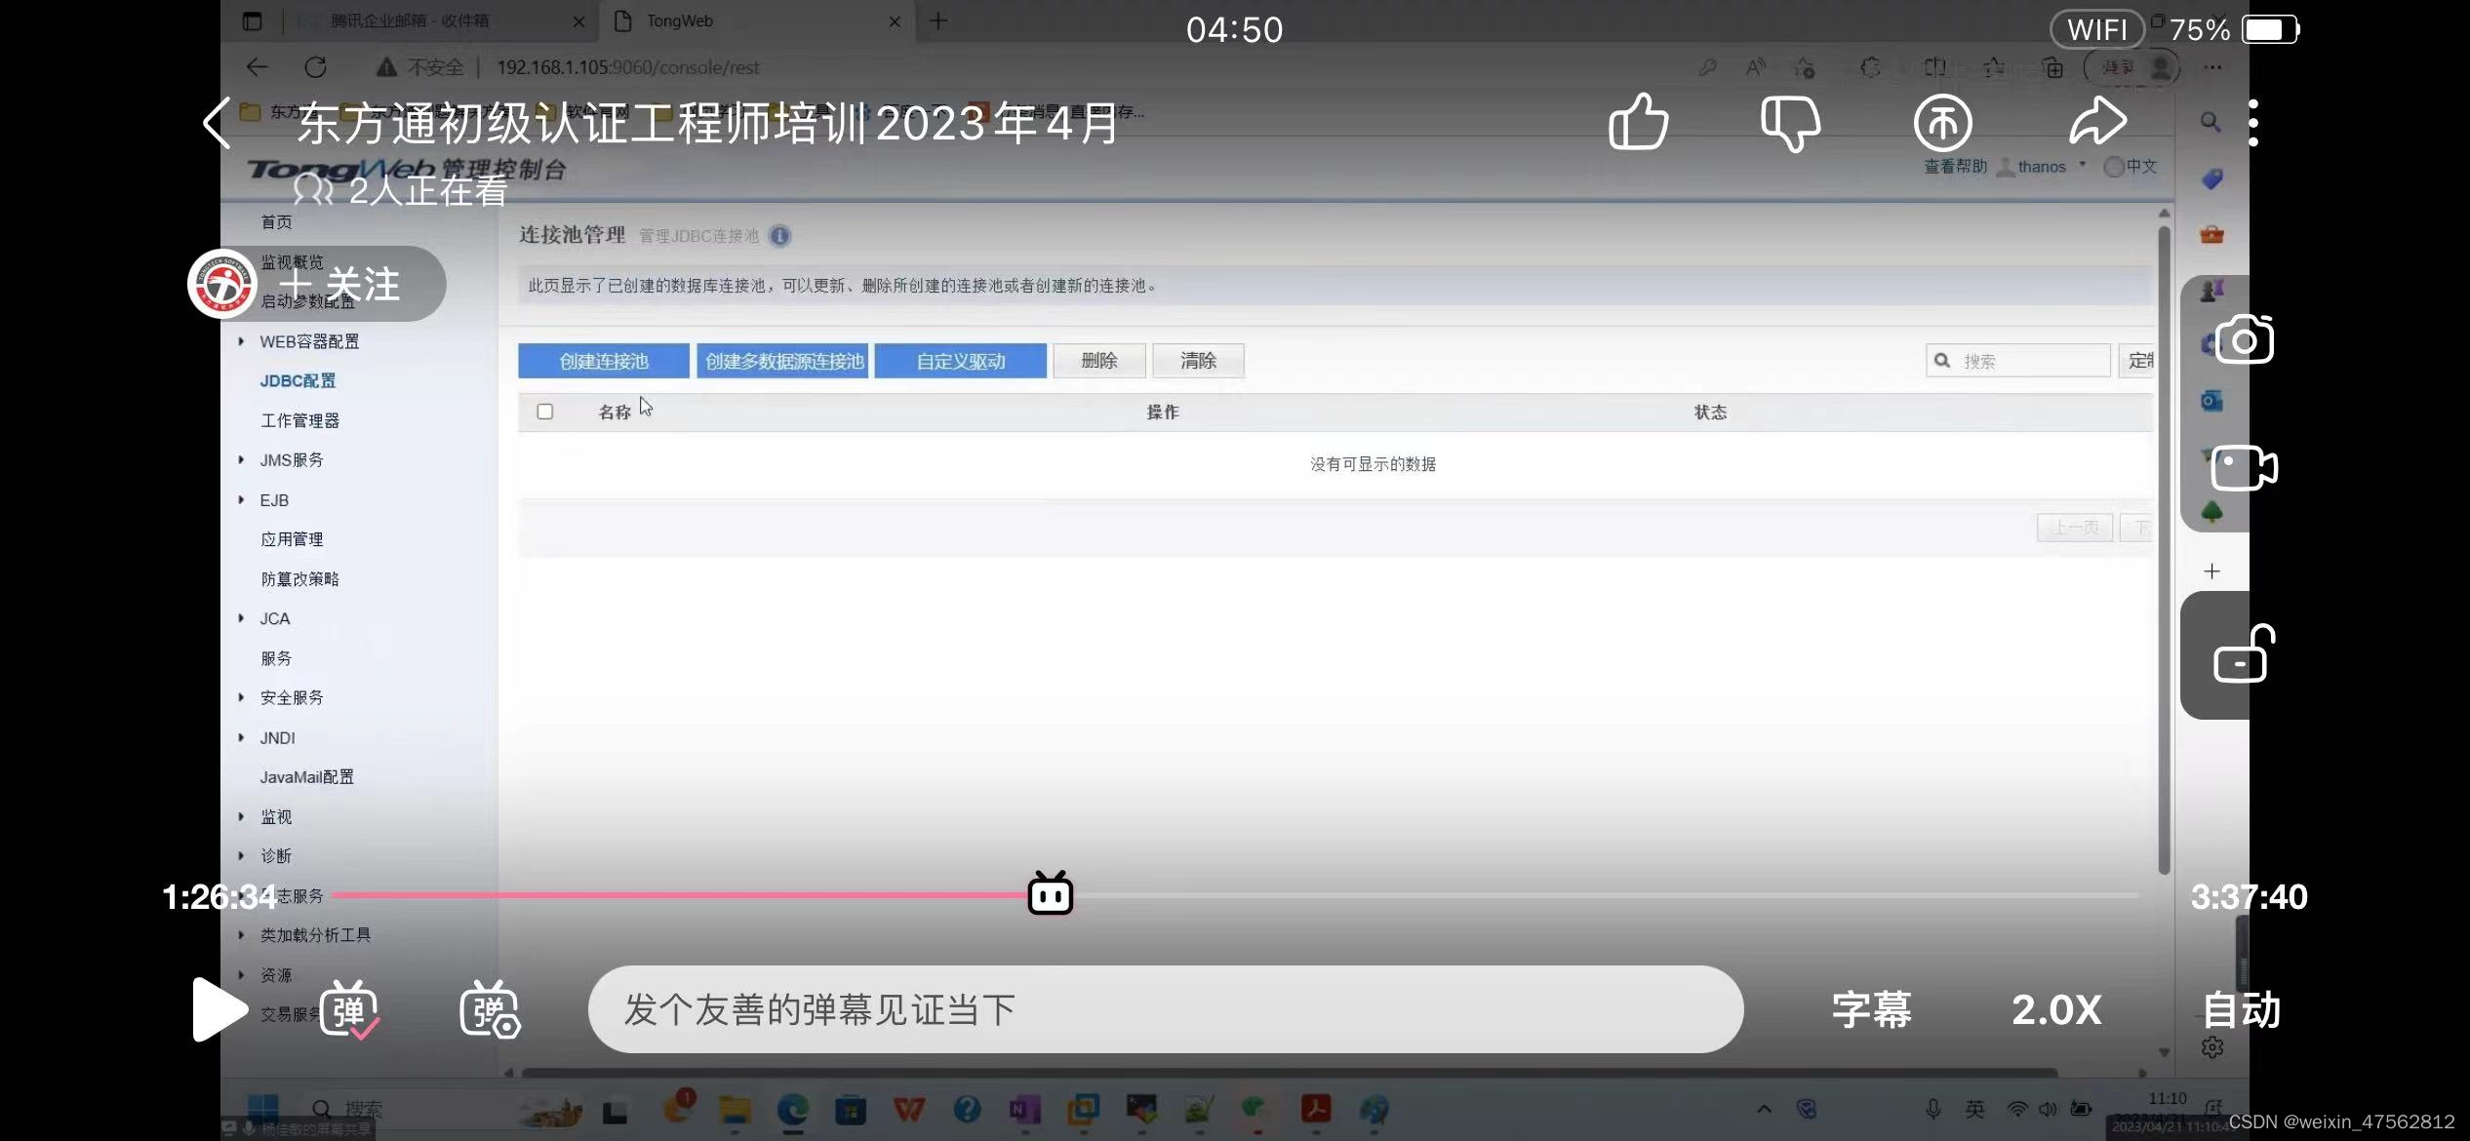
Task: Toggle the 字幕 subtitles option
Action: coord(1871,1010)
